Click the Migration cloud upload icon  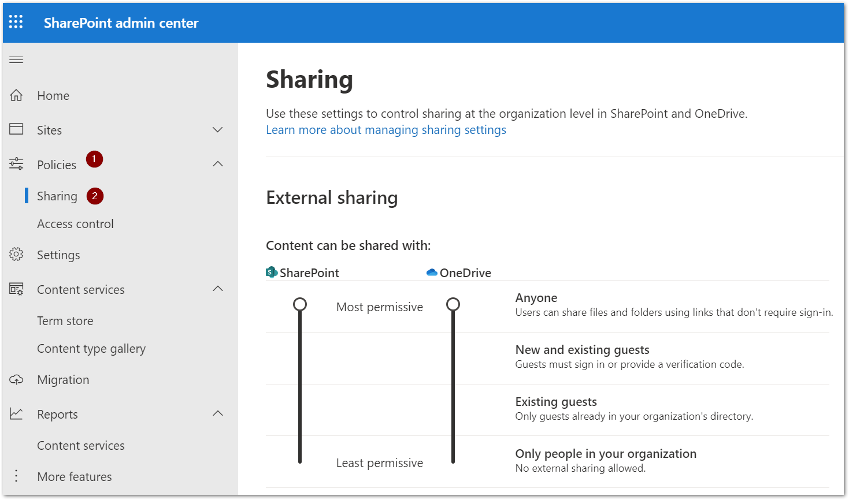pos(16,379)
